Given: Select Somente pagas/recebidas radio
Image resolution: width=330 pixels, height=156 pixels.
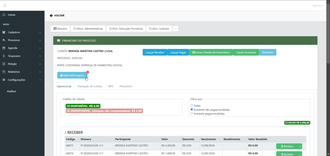Looking at the screenshot, I should click(192, 114).
